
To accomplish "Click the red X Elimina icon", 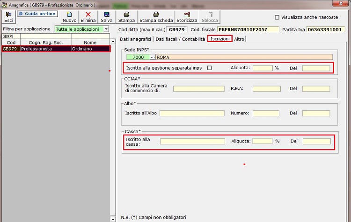I will click(88, 14).
